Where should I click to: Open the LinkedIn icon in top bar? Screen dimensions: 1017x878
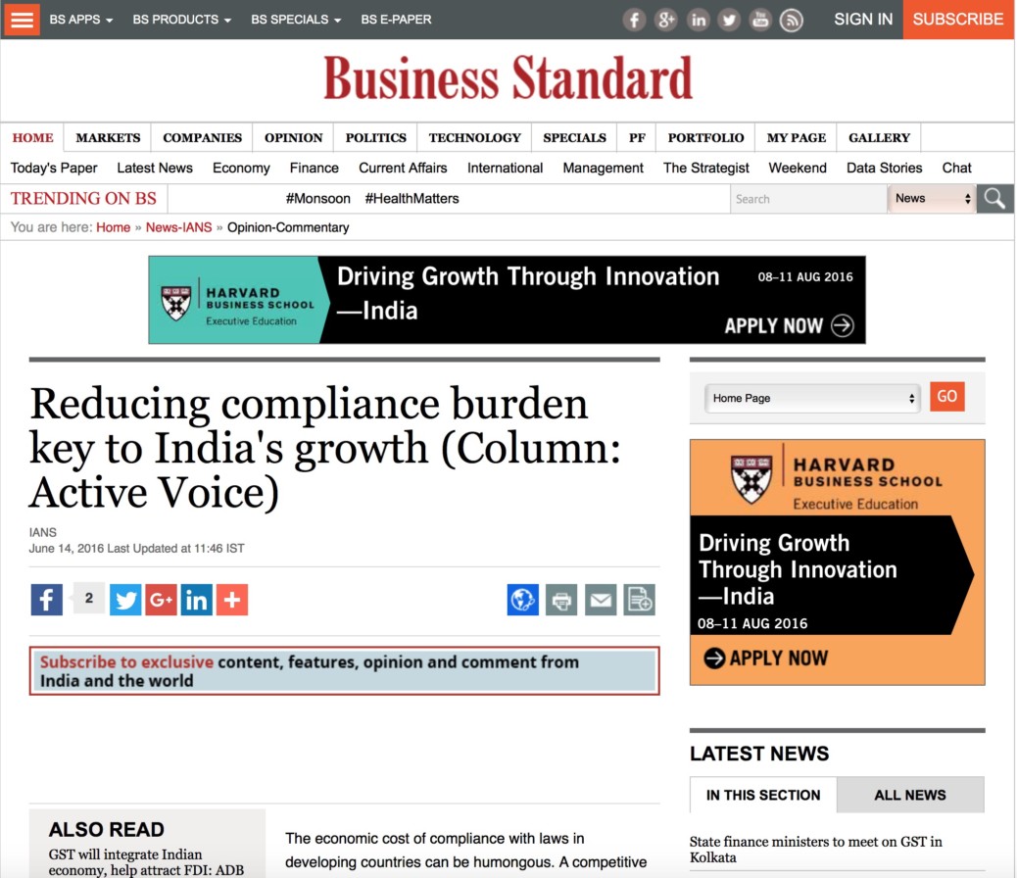tap(698, 21)
